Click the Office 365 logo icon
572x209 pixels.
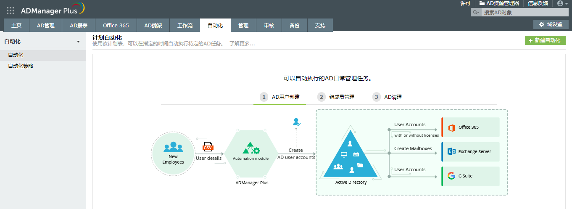pyautogui.click(x=452, y=127)
